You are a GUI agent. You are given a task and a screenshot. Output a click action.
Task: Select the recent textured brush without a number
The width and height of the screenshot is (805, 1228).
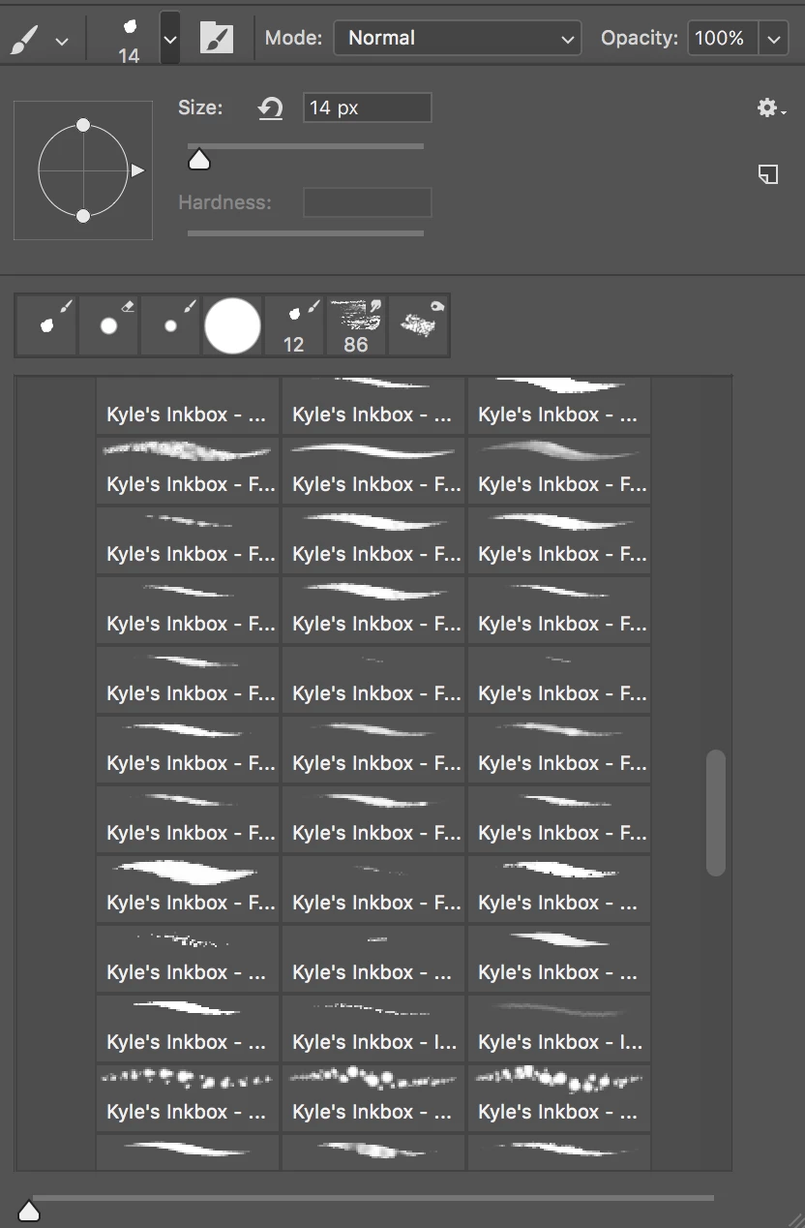click(418, 325)
